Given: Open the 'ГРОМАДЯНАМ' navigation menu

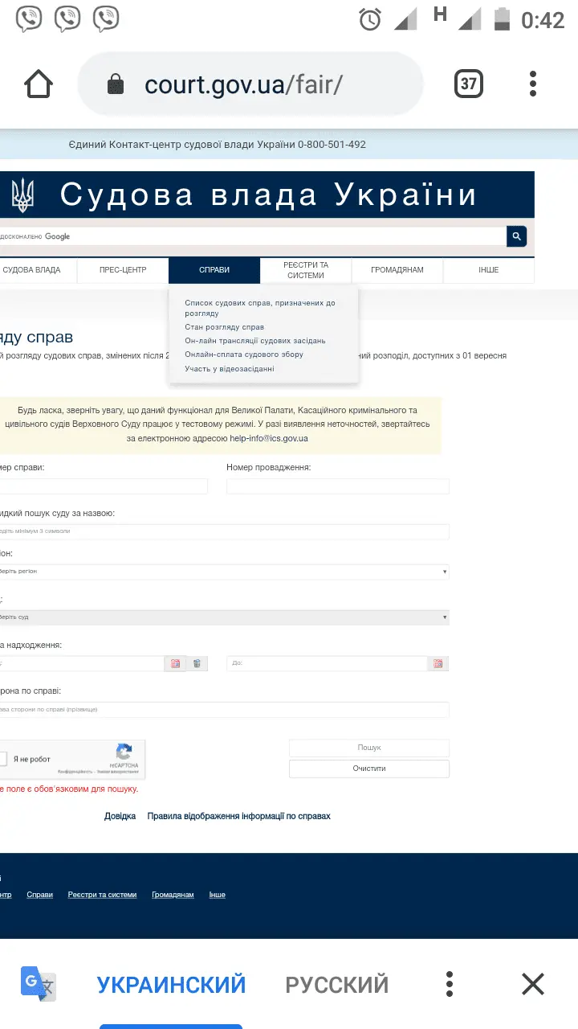Looking at the screenshot, I should [397, 270].
